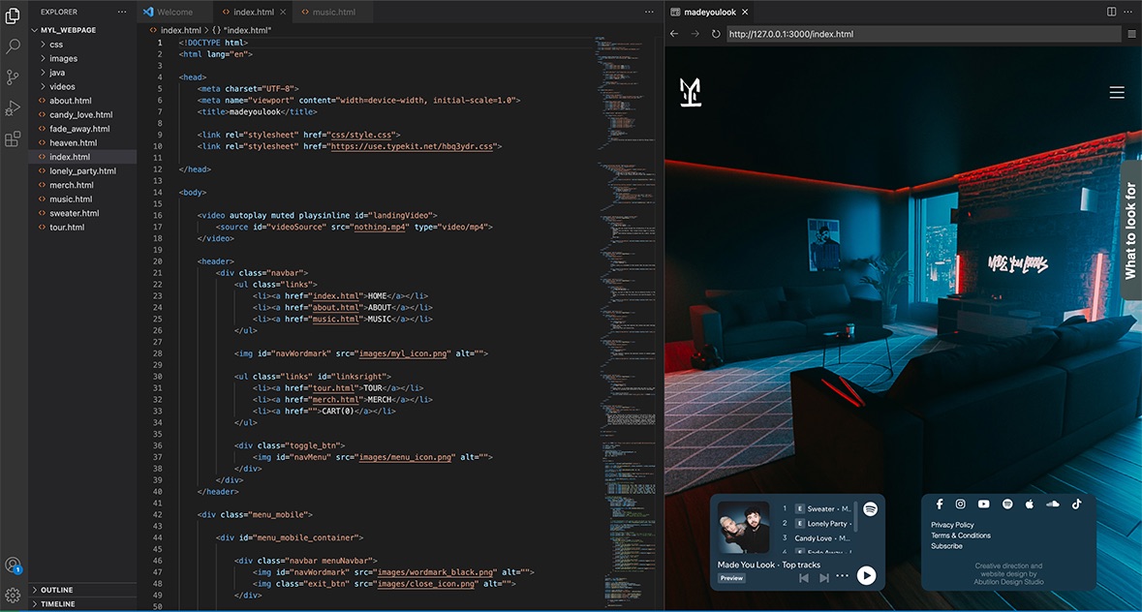The height and width of the screenshot is (612, 1142).
Task: Open the Extensions view
Action: click(14, 139)
